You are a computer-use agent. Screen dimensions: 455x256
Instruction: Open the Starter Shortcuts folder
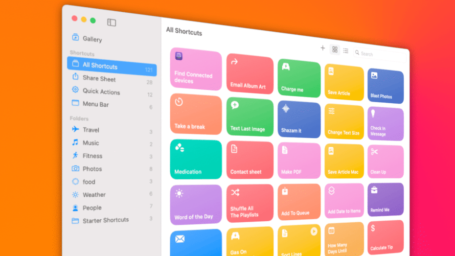point(105,220)
